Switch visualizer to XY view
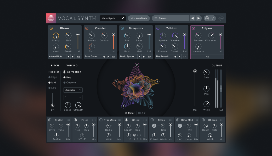The width and height of the screenshot is (272, 156). tap(142, 113)
